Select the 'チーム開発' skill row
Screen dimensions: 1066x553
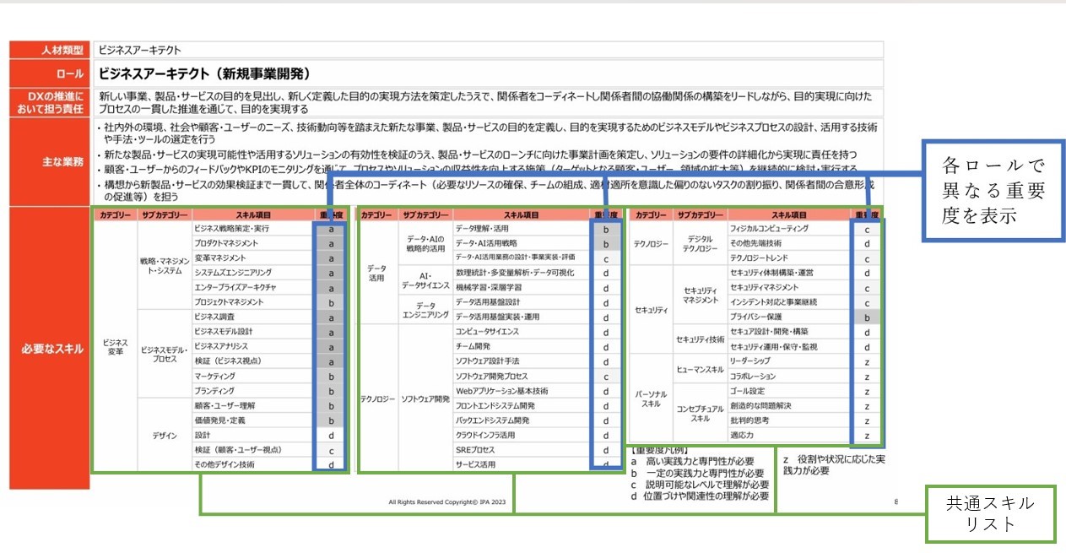tap(473, 347)
